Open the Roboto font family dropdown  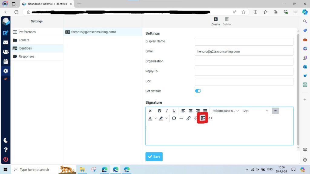point(225,111)
